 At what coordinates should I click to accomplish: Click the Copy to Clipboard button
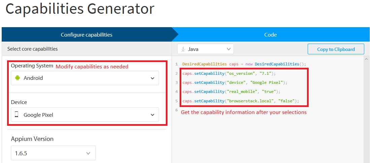[336, 49]
